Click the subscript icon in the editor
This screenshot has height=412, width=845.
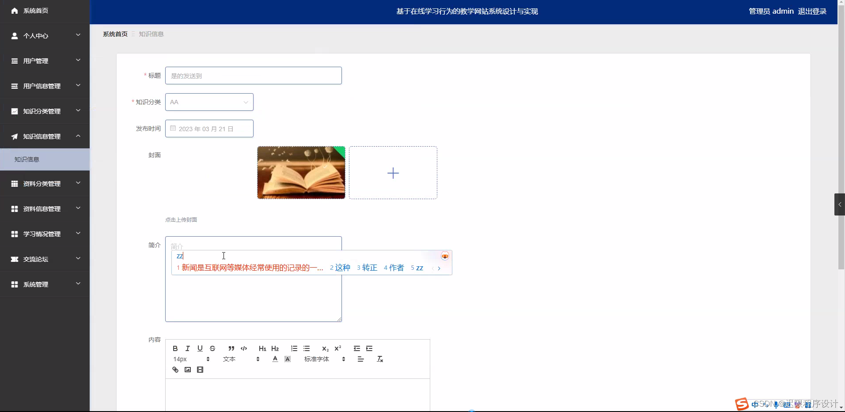(325, 348)
